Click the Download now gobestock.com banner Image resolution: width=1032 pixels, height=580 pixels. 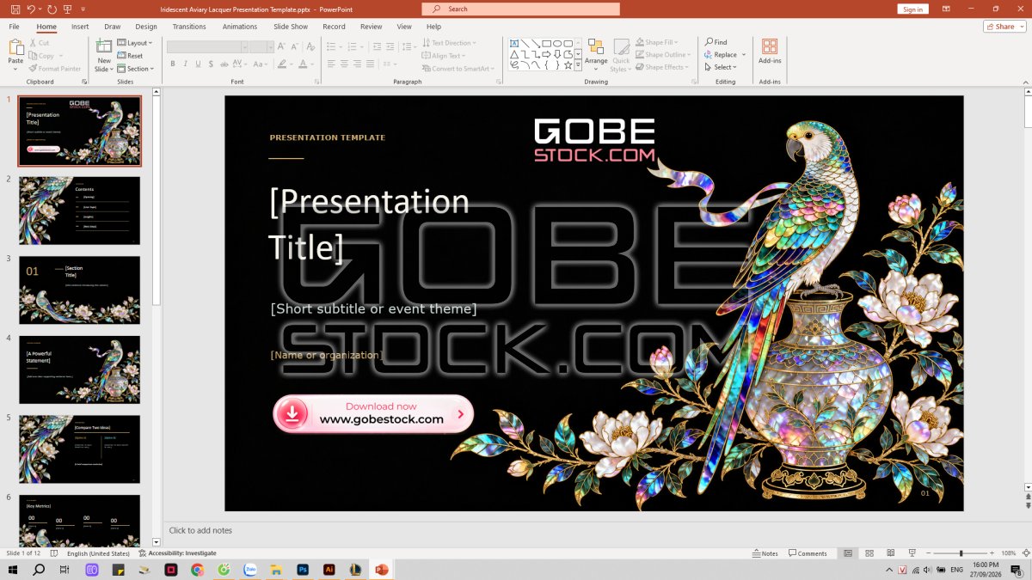coord(373,414)
